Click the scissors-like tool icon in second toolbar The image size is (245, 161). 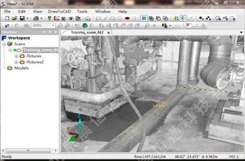[x=7, y=26]
